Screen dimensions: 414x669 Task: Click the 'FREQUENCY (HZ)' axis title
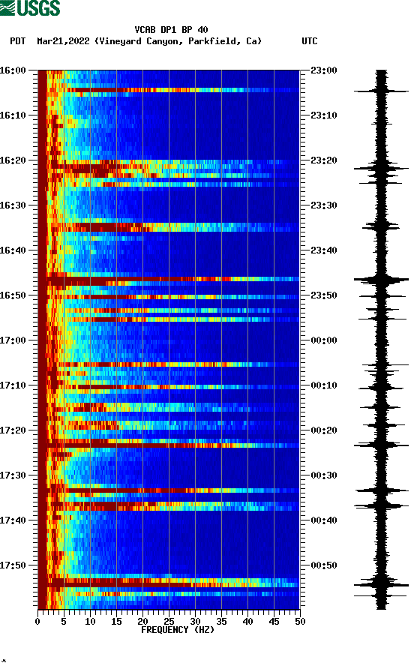(178, 630)
